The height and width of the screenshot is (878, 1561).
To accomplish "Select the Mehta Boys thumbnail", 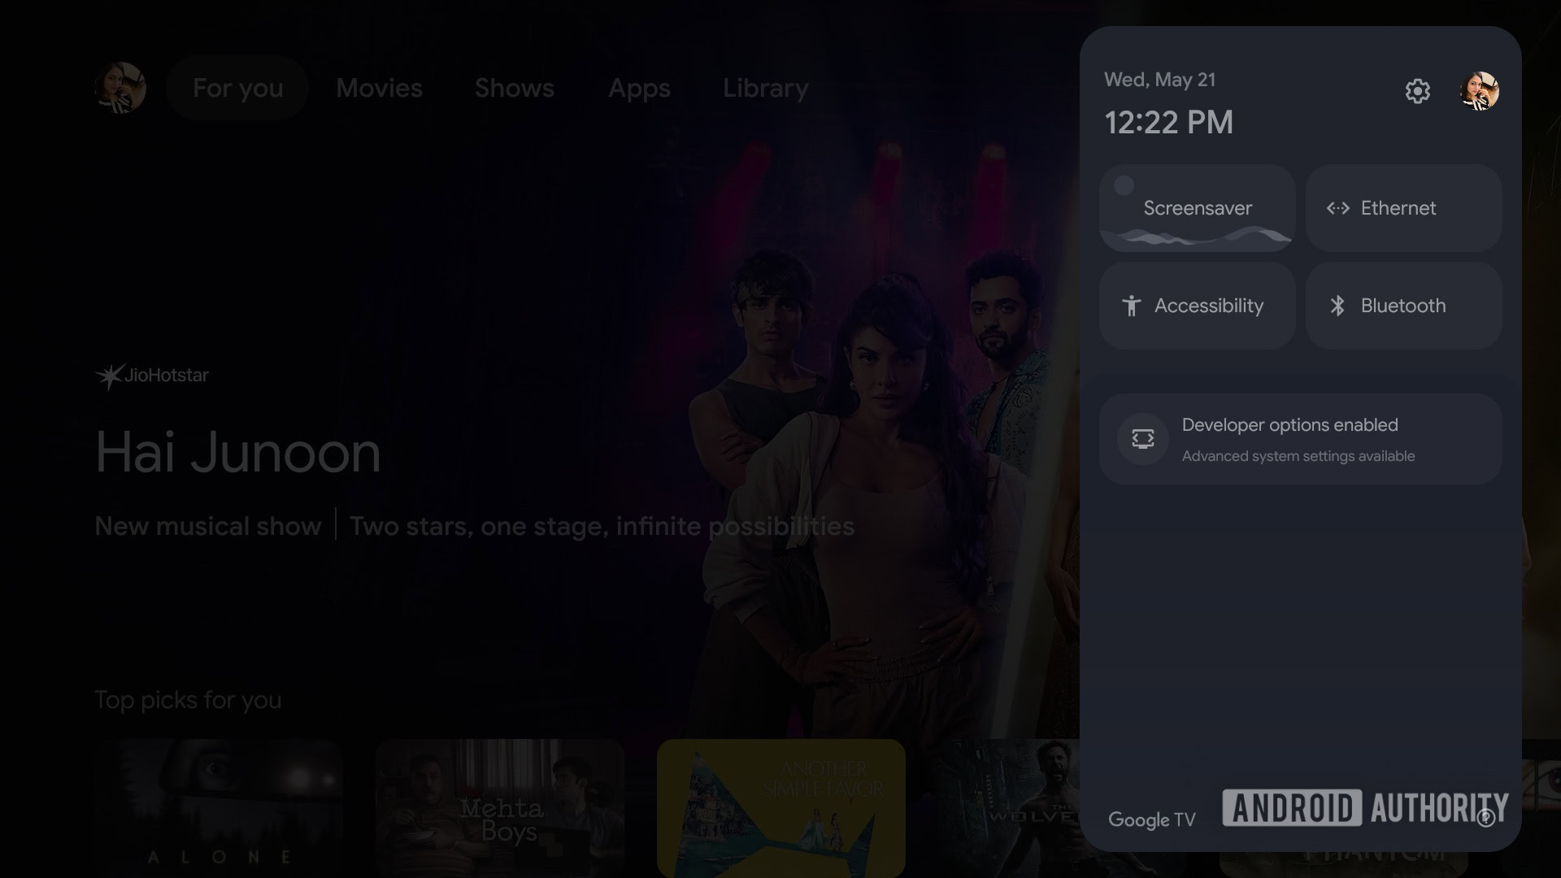I will click(x=499, y=808).
